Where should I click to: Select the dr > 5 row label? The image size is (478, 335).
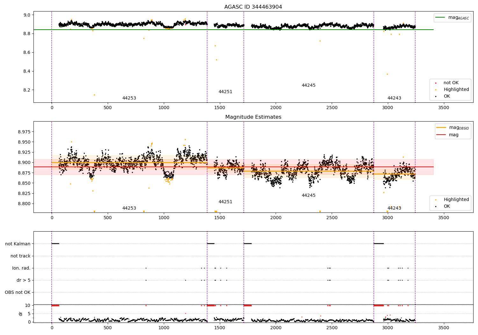click(x=24, y=280)
